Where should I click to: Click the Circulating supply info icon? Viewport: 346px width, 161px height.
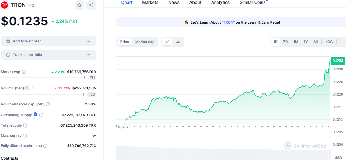(41, 115)
